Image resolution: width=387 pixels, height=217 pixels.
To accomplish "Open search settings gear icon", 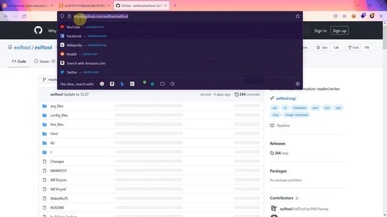I will tap(298, 84).
